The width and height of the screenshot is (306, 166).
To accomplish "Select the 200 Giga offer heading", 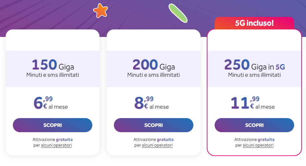I will click(x=153, y=65).
